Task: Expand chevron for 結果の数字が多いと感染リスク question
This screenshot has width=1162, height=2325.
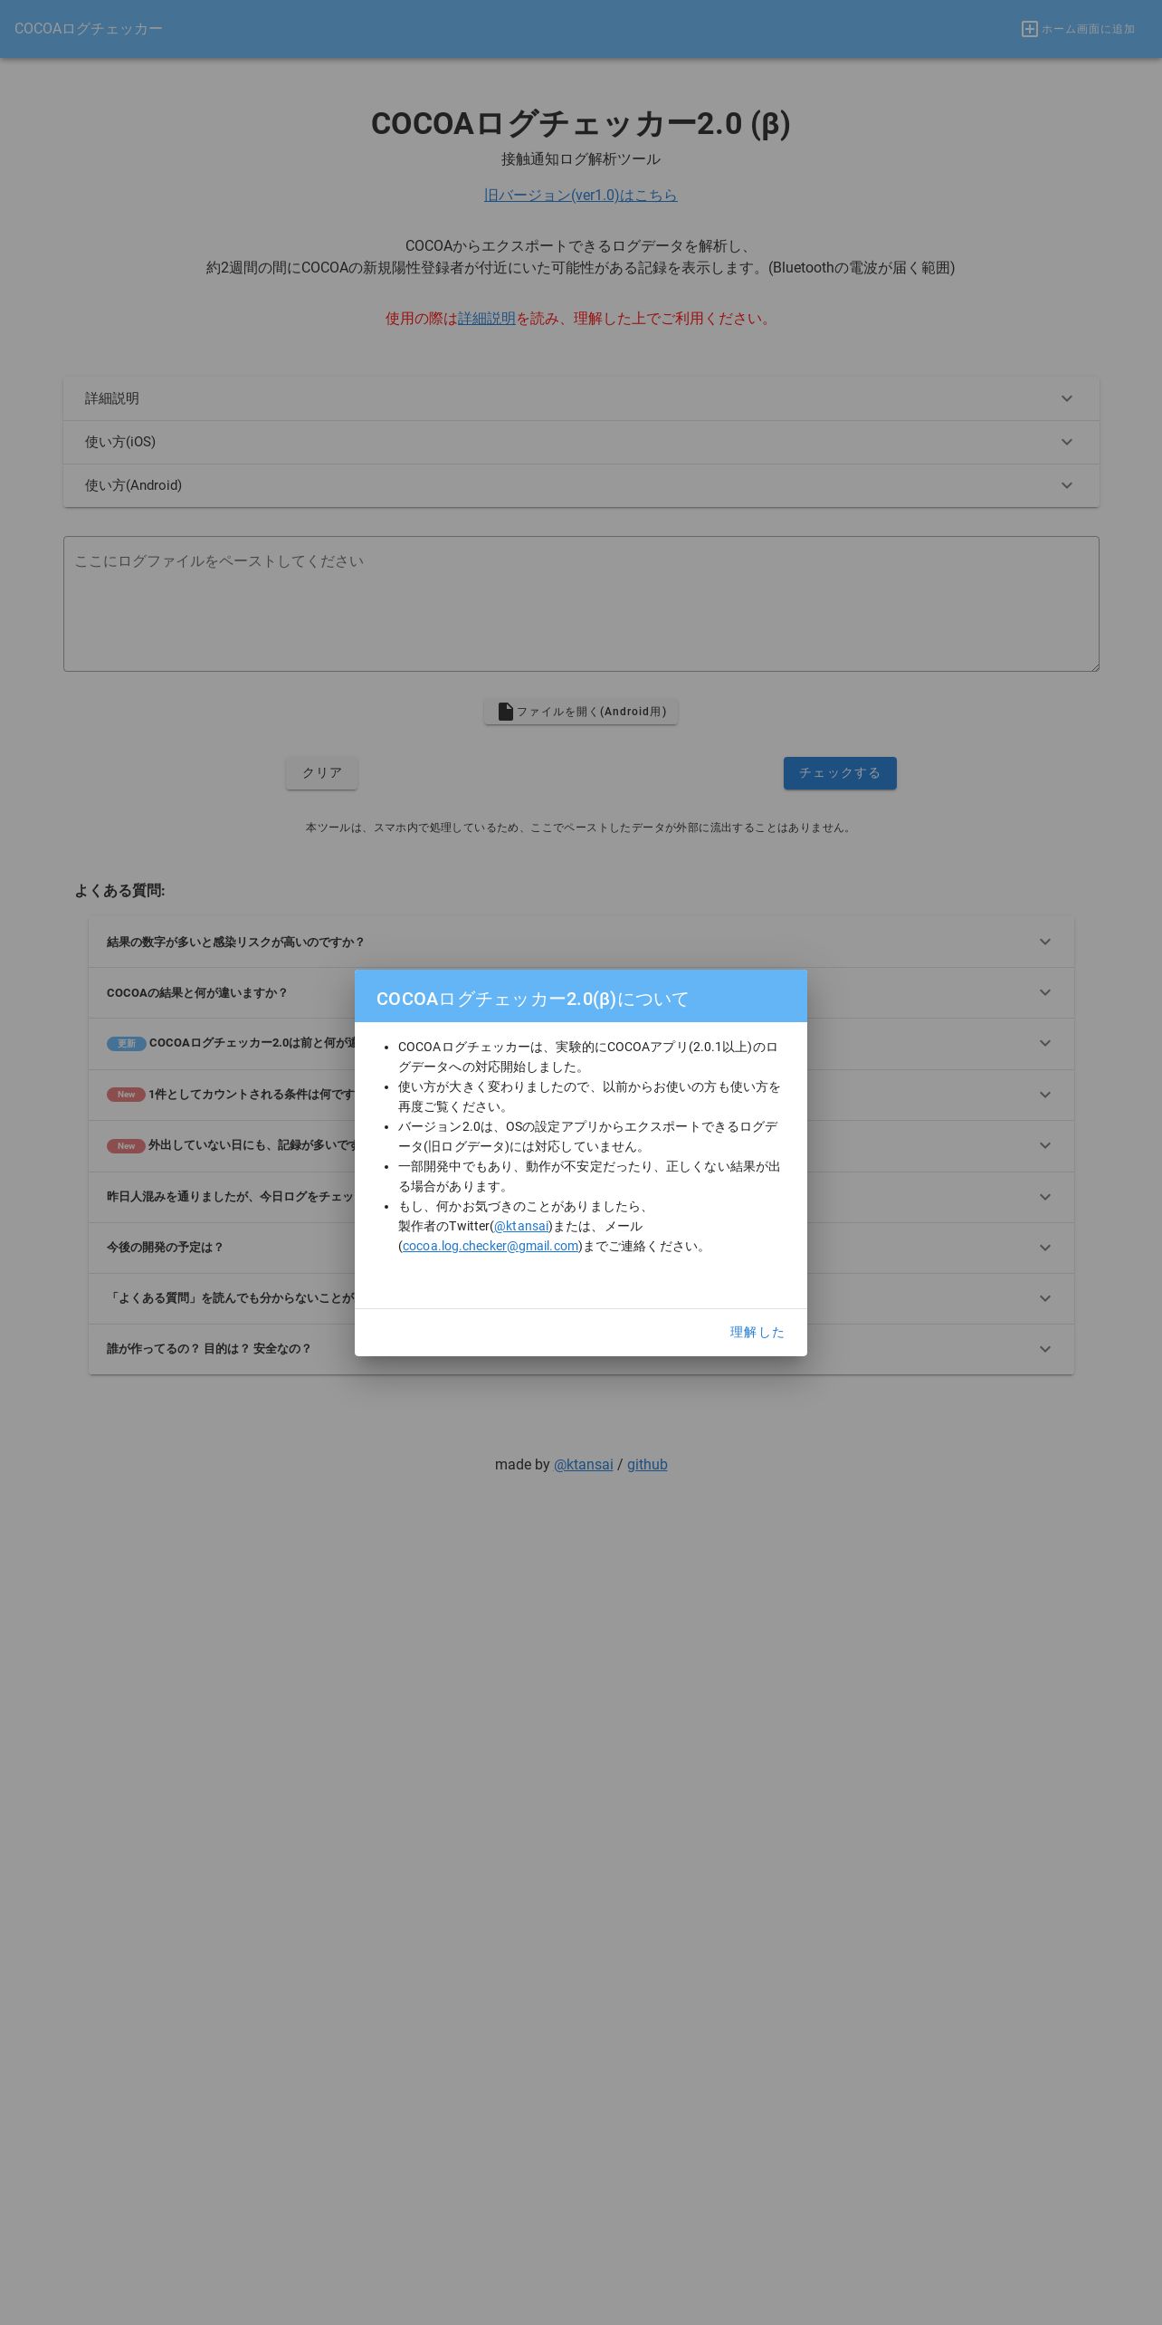Action: 1045,942
